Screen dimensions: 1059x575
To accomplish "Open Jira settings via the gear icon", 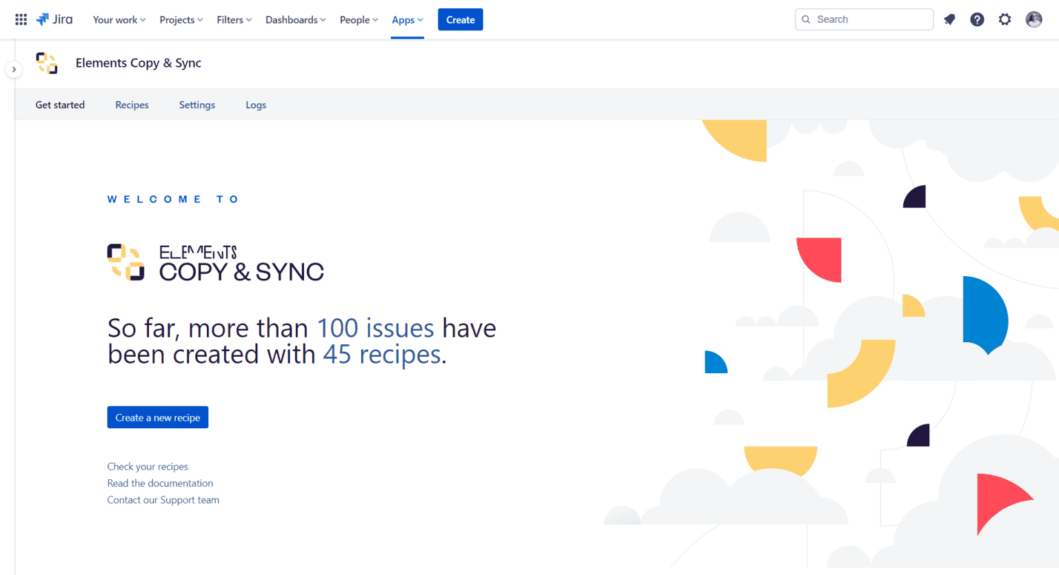I will click(x=1005, y=19).
